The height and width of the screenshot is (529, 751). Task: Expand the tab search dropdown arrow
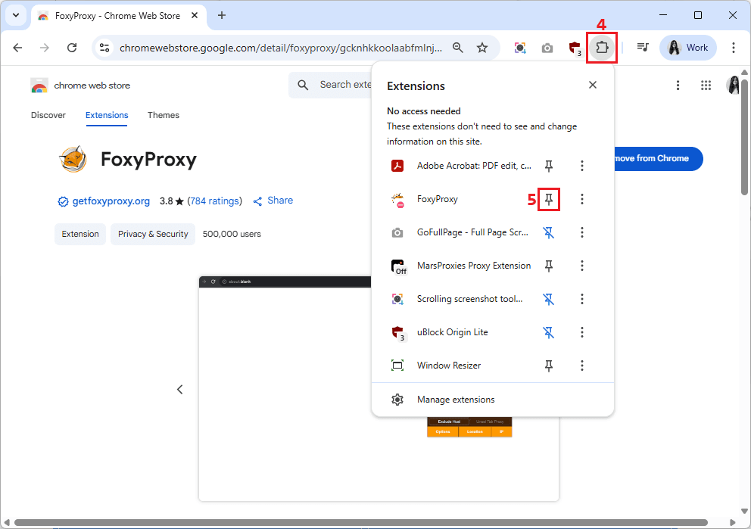[16, 15]
